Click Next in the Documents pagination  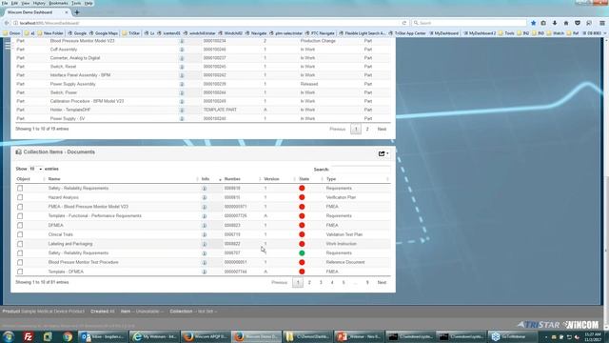click(382, 282)
